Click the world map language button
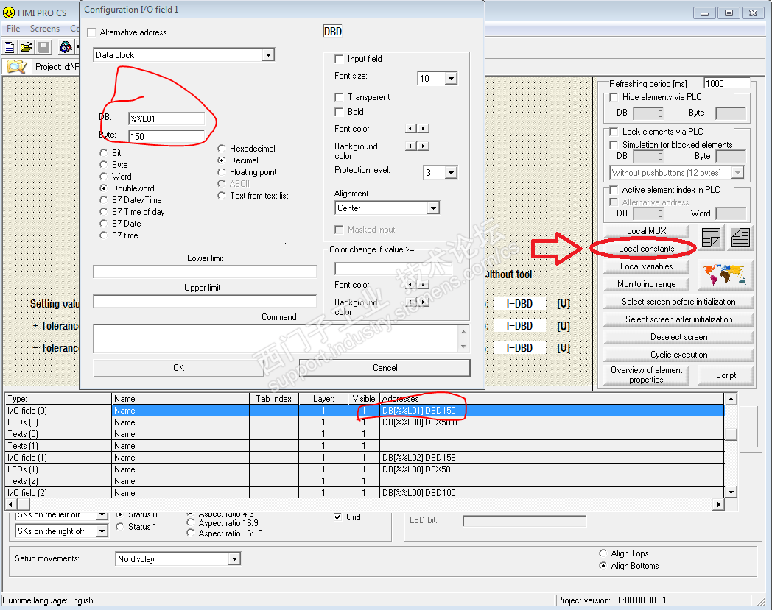This screenshot has width=772, height=610. coord(724,274)
